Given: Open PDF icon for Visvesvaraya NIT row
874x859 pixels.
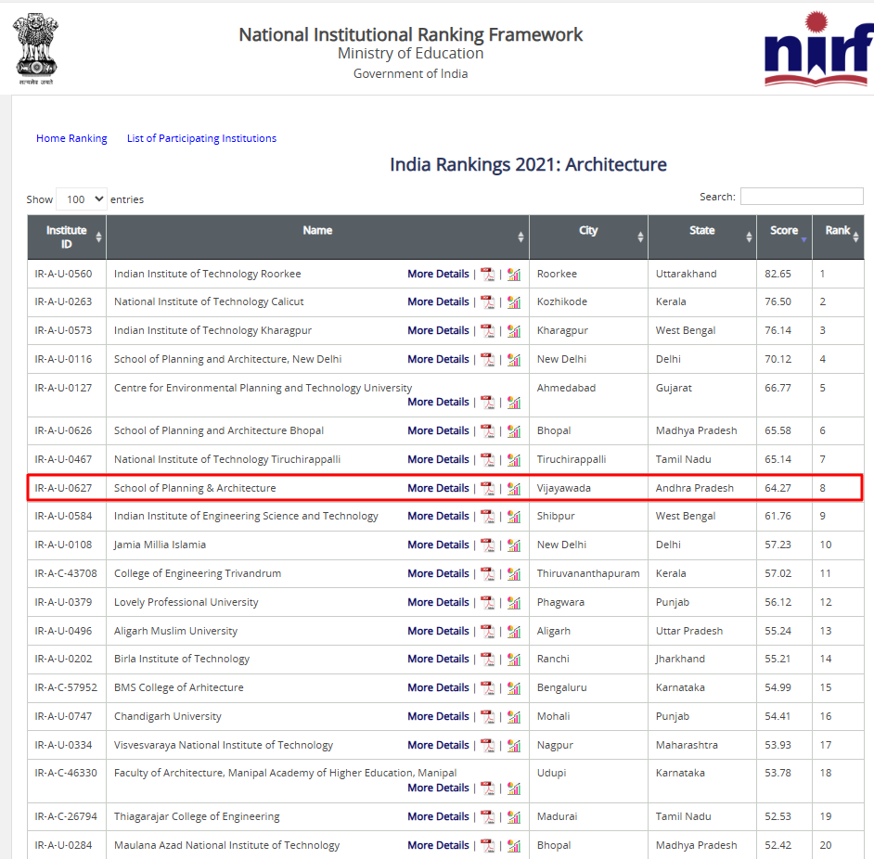Looking at the screenshot, I should (x=488, y=745).
